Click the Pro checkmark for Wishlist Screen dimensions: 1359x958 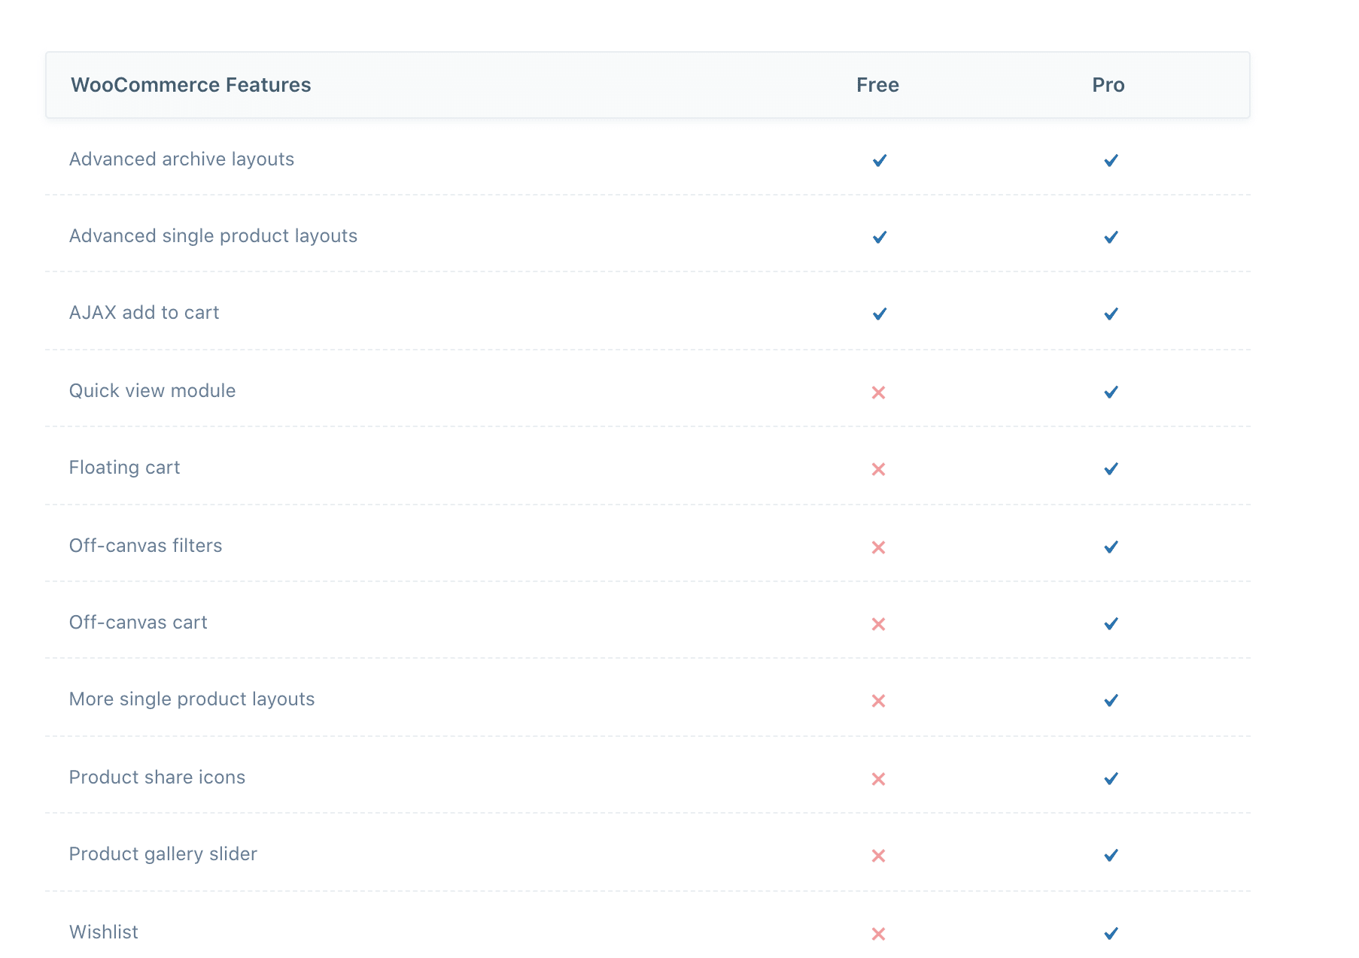(x=1111, y=933)
